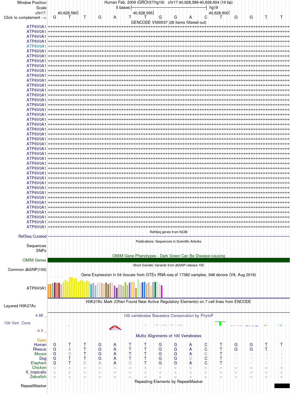Image resolution: width=290 pixels, height=393 pixels.
Task: Click the '100 Vert. Cons' track label
Action: [17, 323]
